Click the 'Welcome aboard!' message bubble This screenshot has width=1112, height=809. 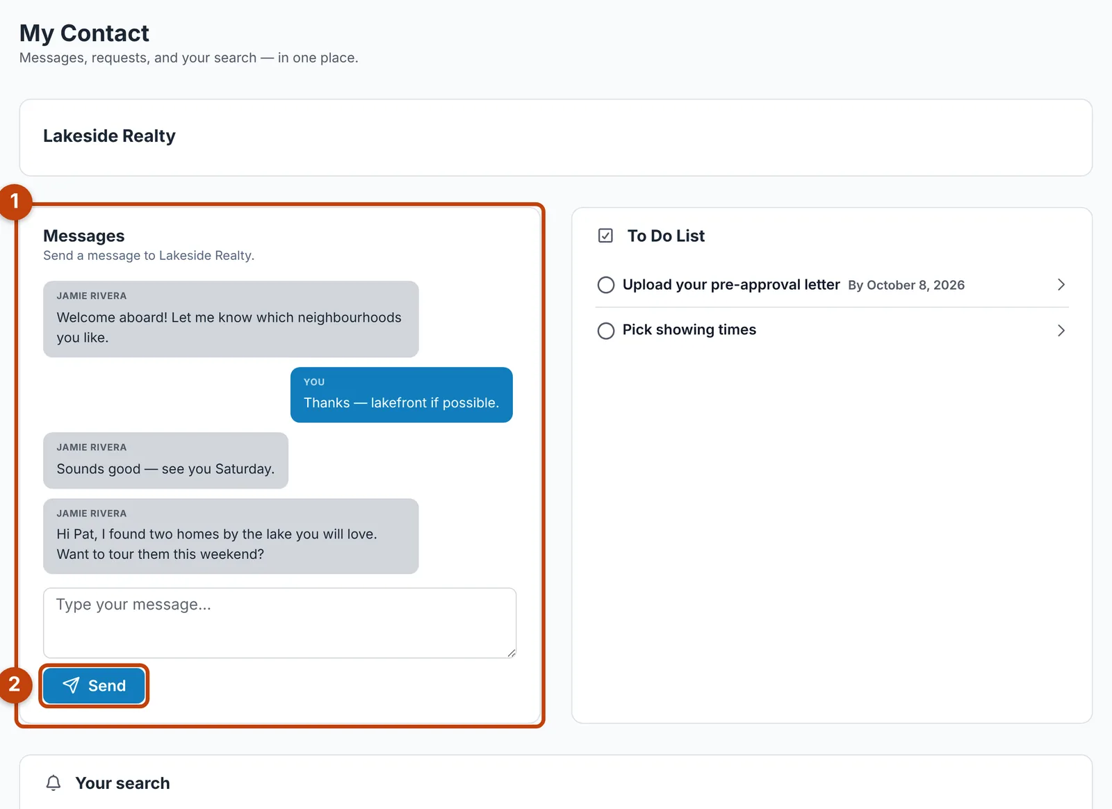click(231, 319)
